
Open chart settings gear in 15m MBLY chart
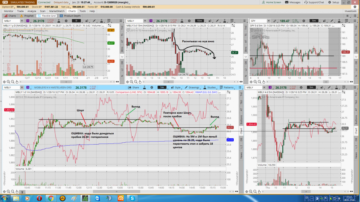coord(189,21)
